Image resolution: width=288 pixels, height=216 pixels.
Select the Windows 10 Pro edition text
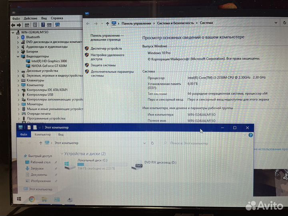159,53
